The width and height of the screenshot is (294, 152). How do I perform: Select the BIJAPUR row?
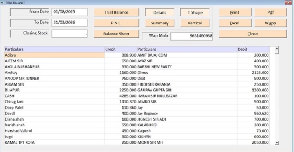coord(54,90)
